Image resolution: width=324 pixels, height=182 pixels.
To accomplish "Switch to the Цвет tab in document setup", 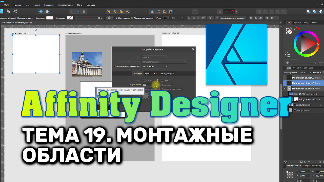I will [x=147, y=74].
